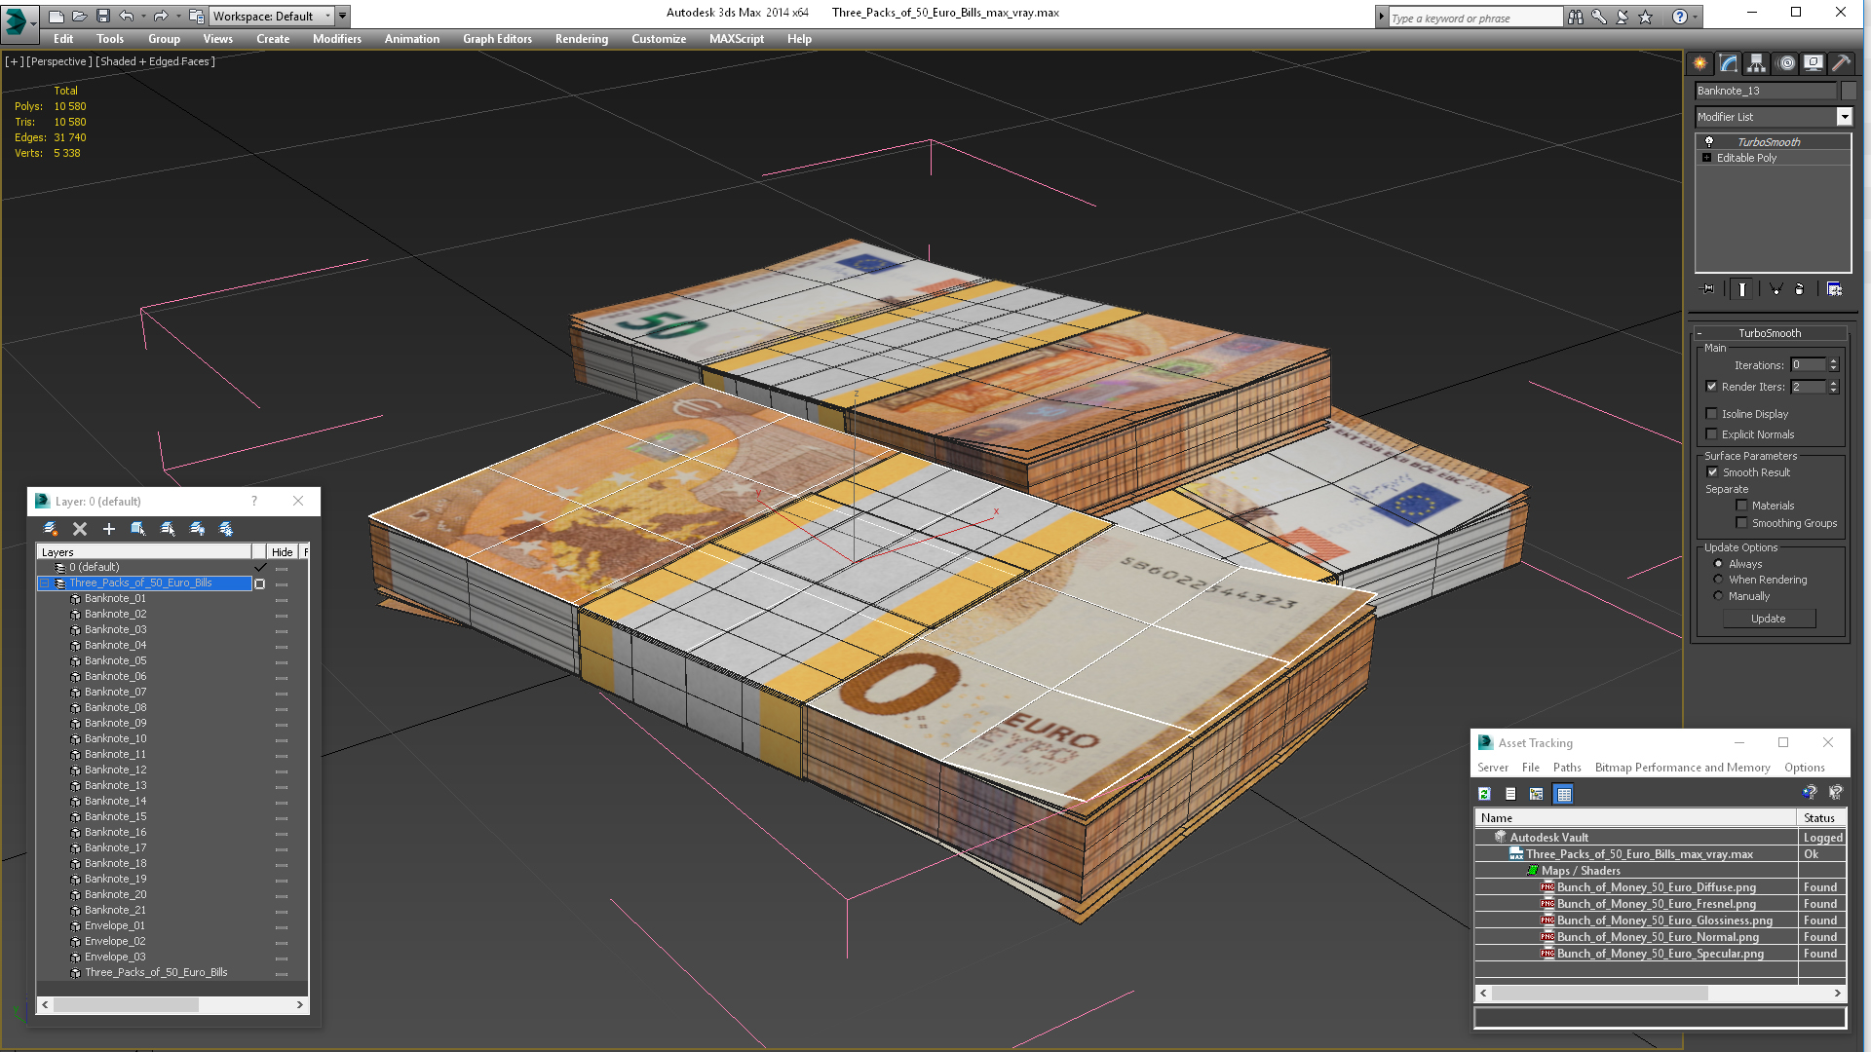
Task: Click Pin Stack icon below modifier stack
Action: (x=1707, y=289)
